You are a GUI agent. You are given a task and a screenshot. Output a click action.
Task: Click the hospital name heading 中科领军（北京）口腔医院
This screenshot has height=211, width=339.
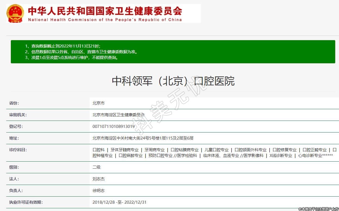173,81
